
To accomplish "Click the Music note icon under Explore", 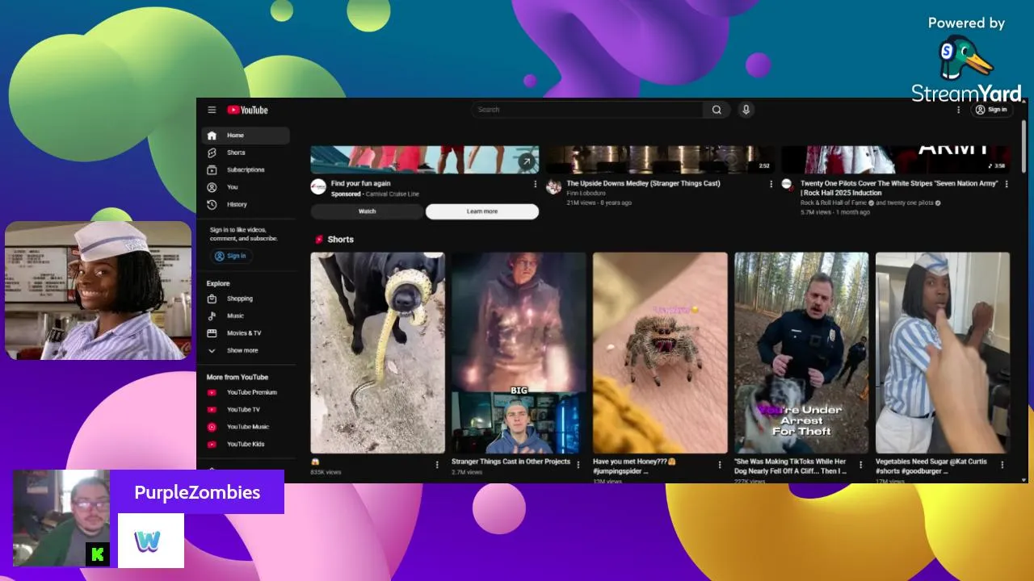I will pos(212,316).
